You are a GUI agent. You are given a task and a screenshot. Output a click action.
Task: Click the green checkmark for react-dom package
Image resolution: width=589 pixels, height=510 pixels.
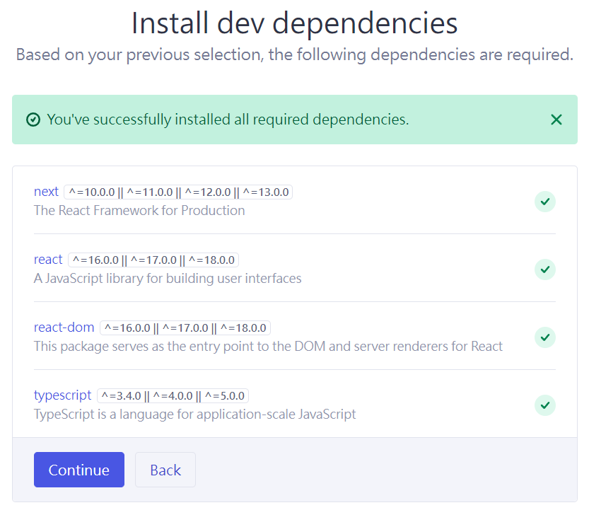(x=544, y=337)
